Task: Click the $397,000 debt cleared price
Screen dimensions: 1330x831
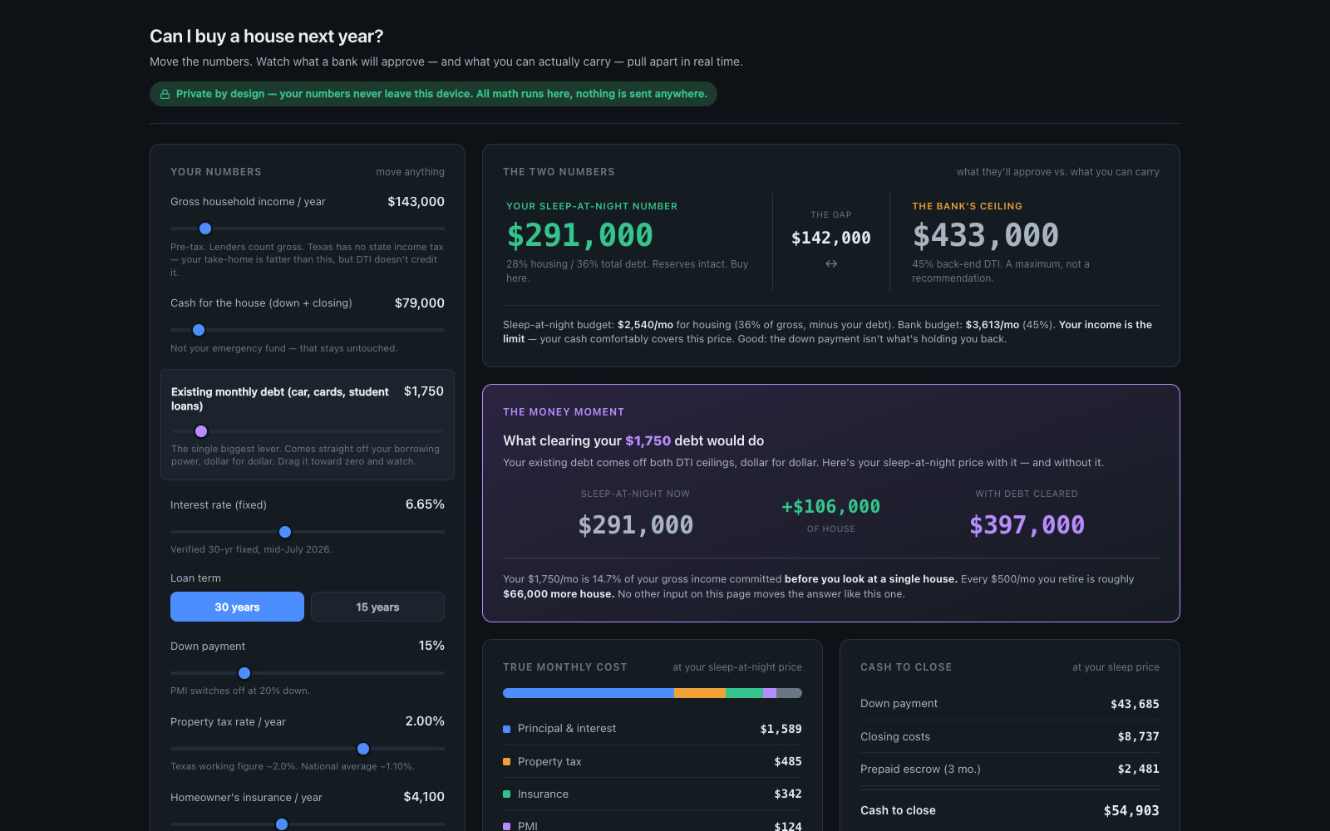Action: click(x=1027, y=525)
